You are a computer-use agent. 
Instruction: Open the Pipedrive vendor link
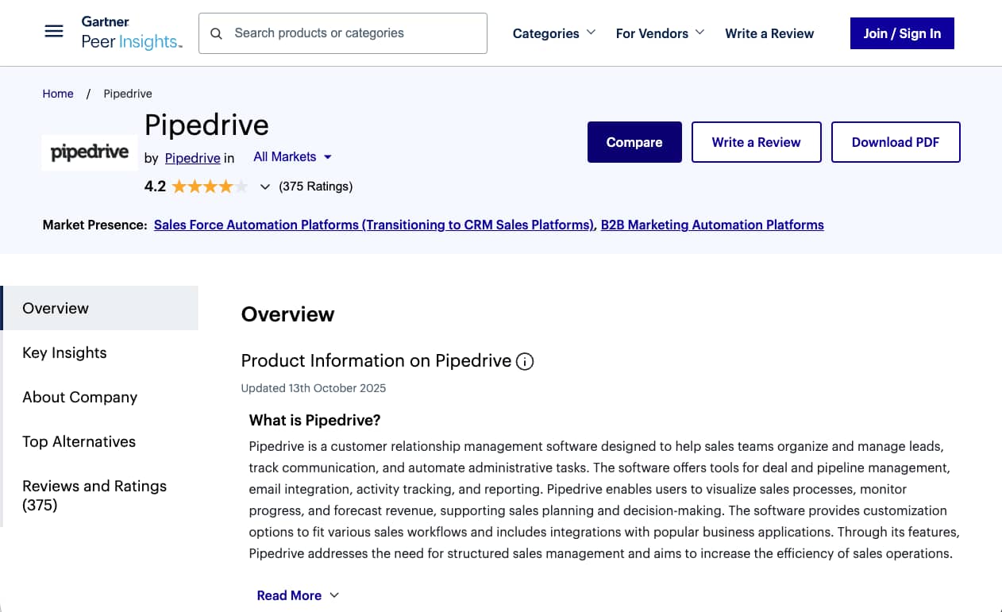coord(193,158)
